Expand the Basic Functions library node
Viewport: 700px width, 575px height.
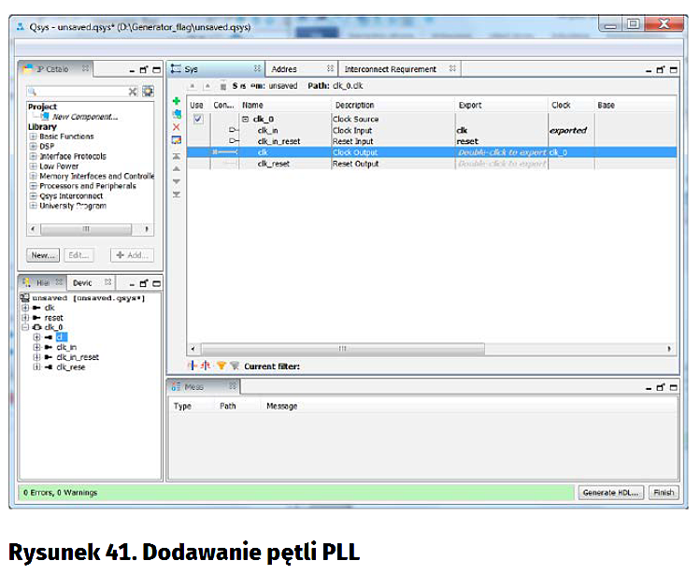(34, 137)
